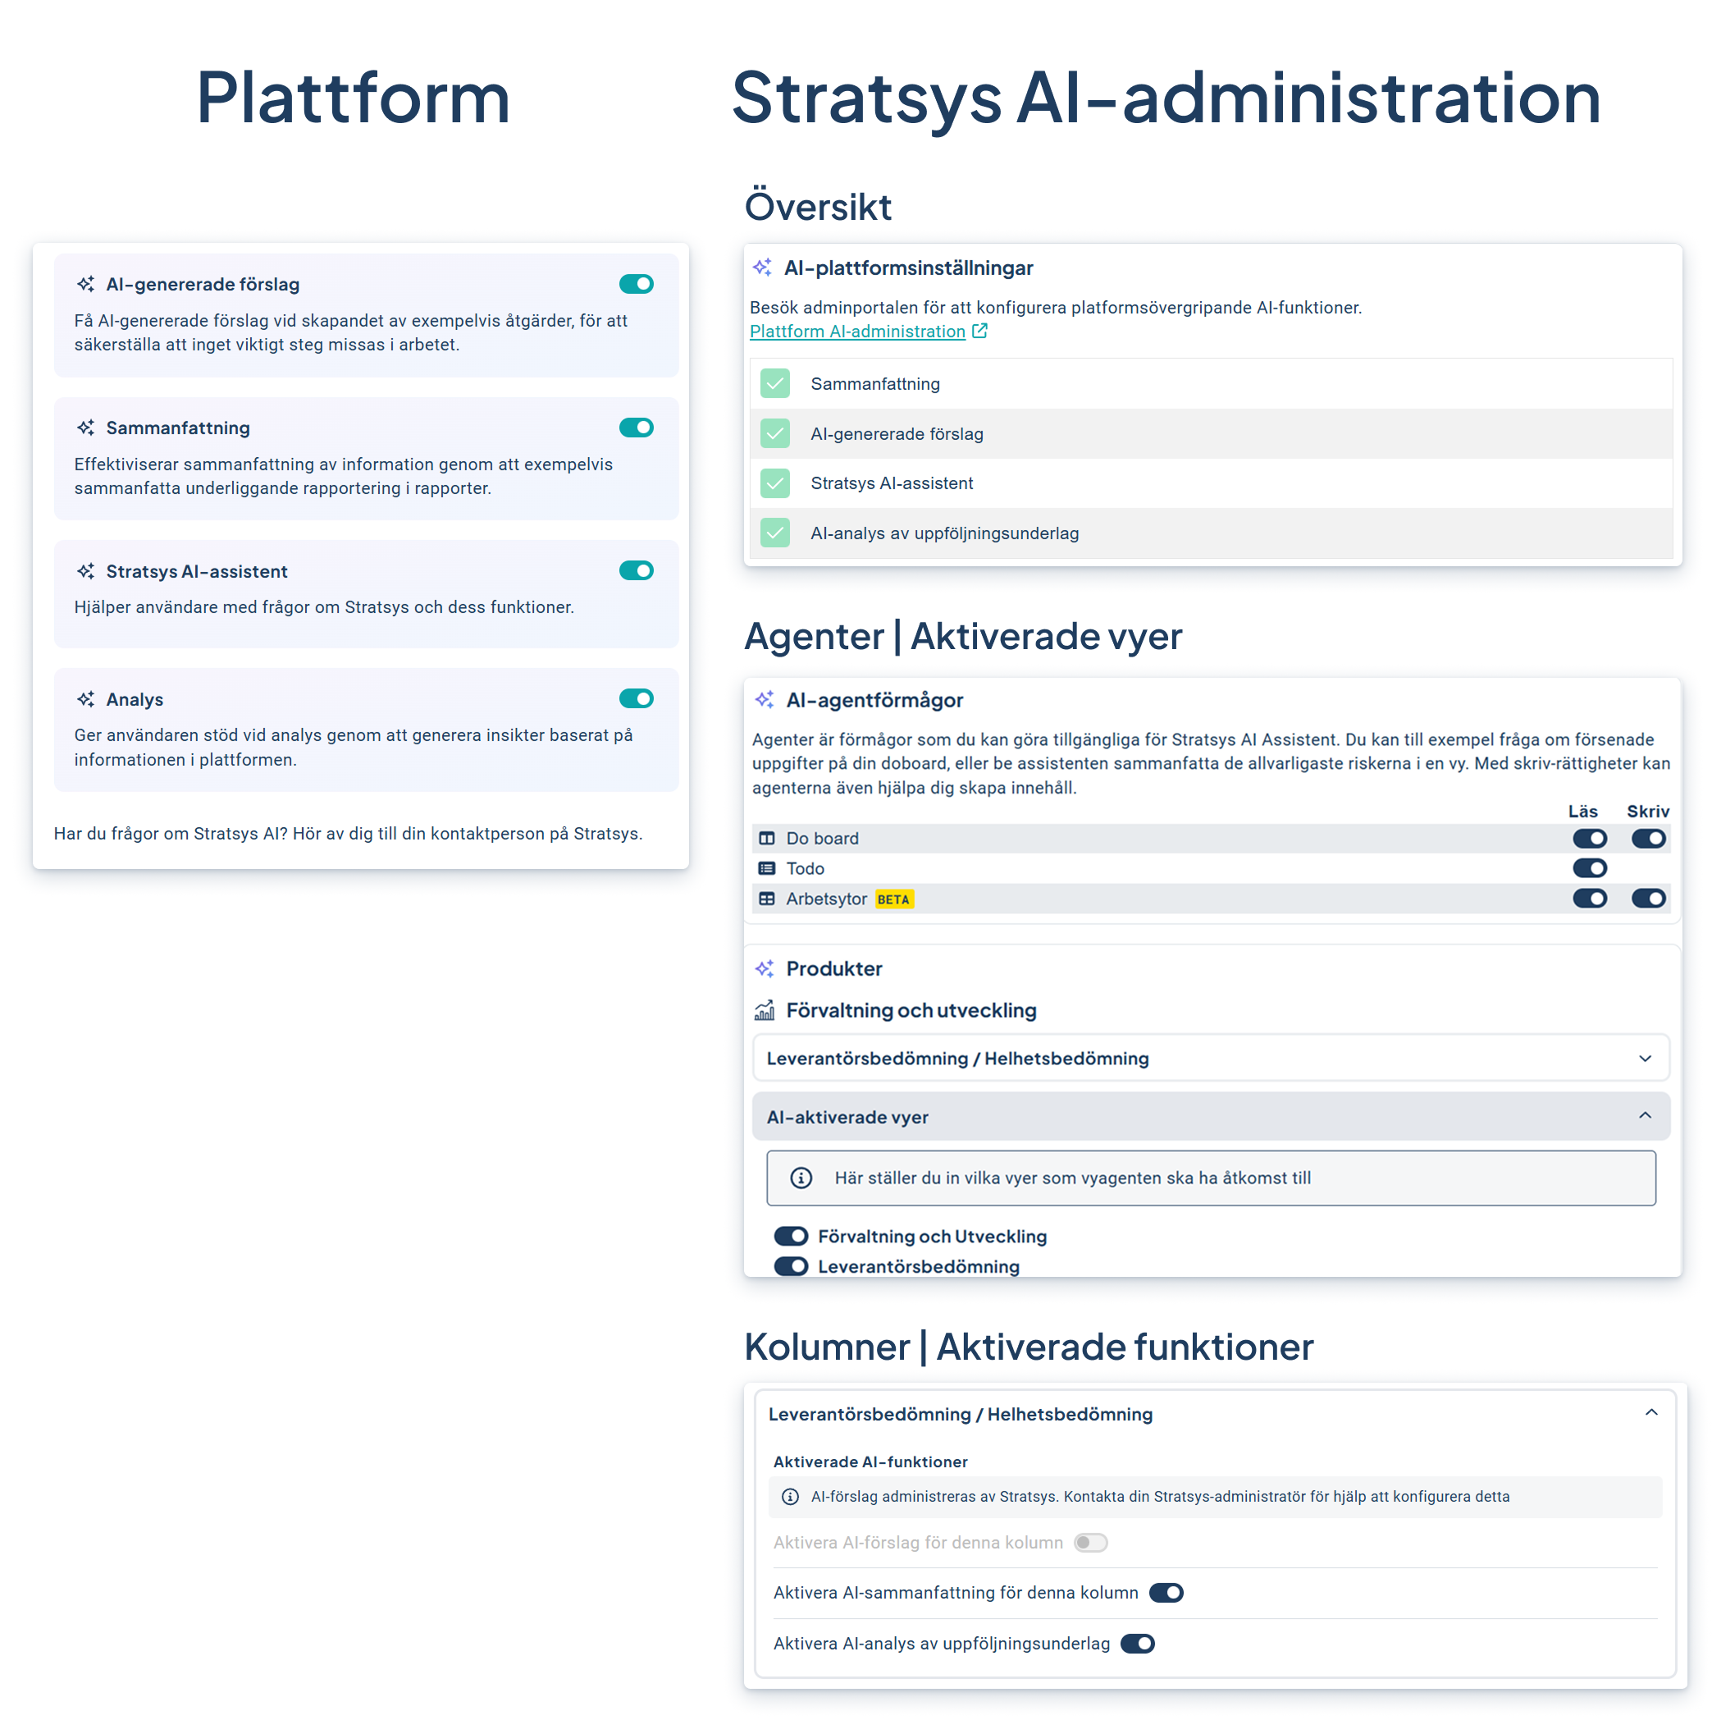The image size is (1712, 1720).
Task: Open the Plattform AI-administration link
Action: click(x=857, y=332)
